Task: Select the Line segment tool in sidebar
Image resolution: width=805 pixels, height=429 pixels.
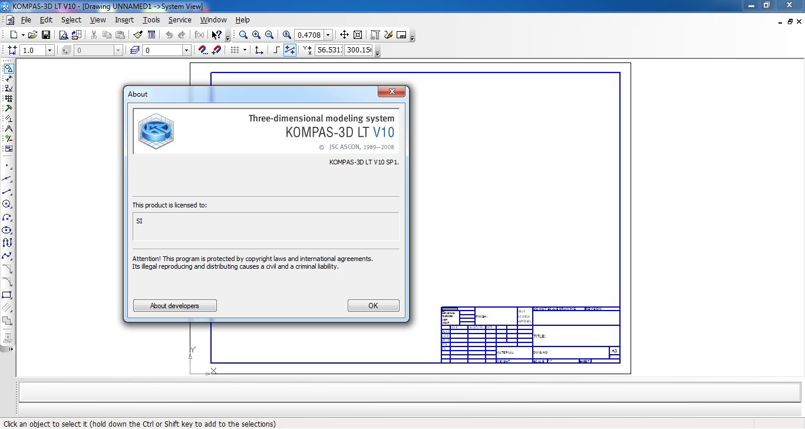Action: (x=7, y=192)
